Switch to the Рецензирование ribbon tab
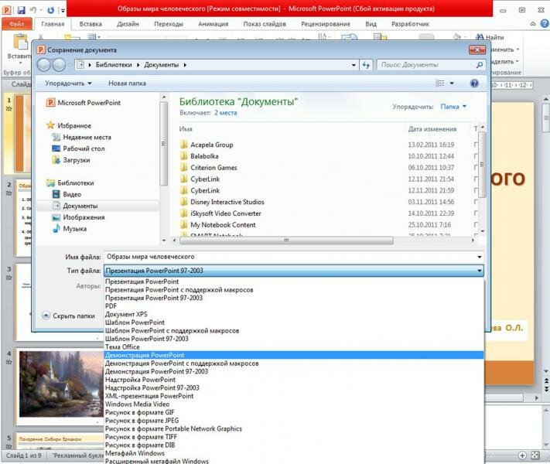This screenshot has height=464, width=550. point(326,24)
